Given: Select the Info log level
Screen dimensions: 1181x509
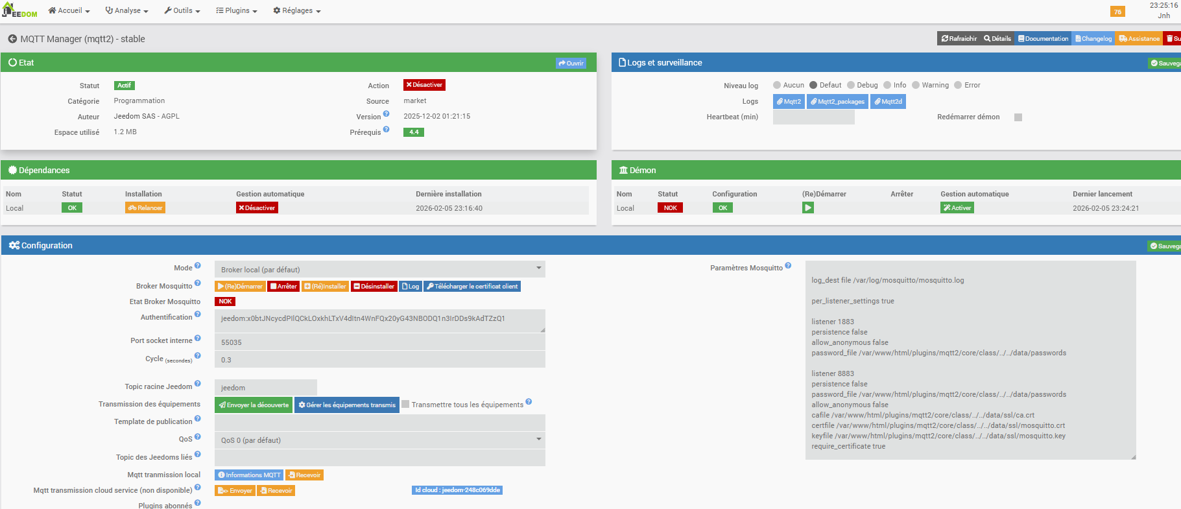Looking at the screenshot, I should [x=887, y=85].
